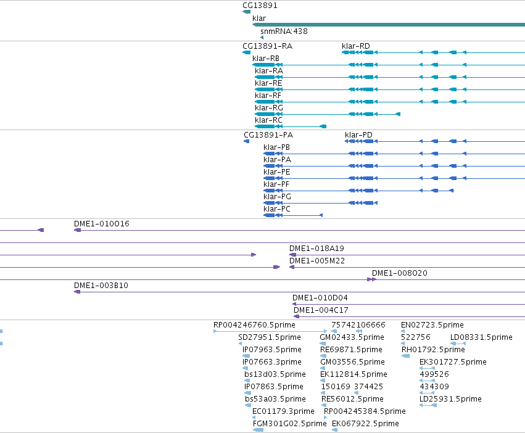Click the klar-RF transcript label
The height and width of the screenshot is (433, 525).
268,96
